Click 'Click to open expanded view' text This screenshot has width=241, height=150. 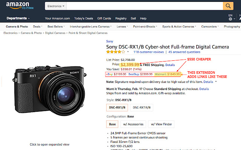coord(49,144)
